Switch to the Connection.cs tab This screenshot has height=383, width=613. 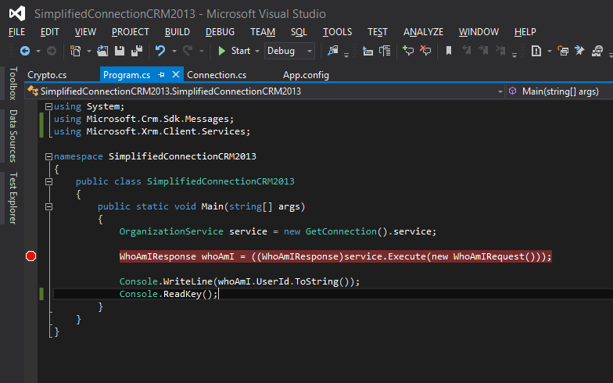coord(217,75)
